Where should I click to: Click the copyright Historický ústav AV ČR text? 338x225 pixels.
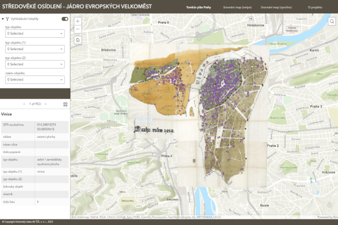coord(28,222)
